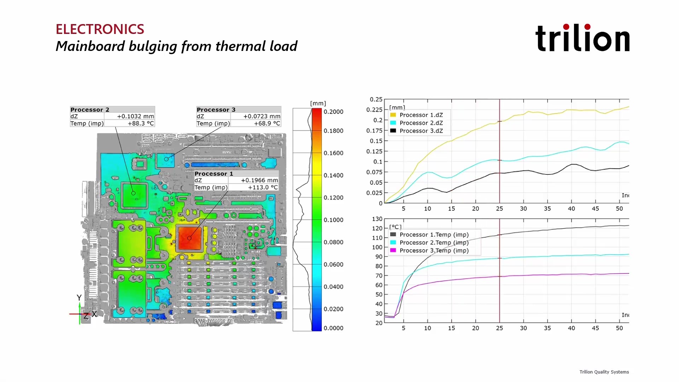Click the magenta Processor 3.Temp legend swatch
The image size is (679, 382).
pos(393,250)
